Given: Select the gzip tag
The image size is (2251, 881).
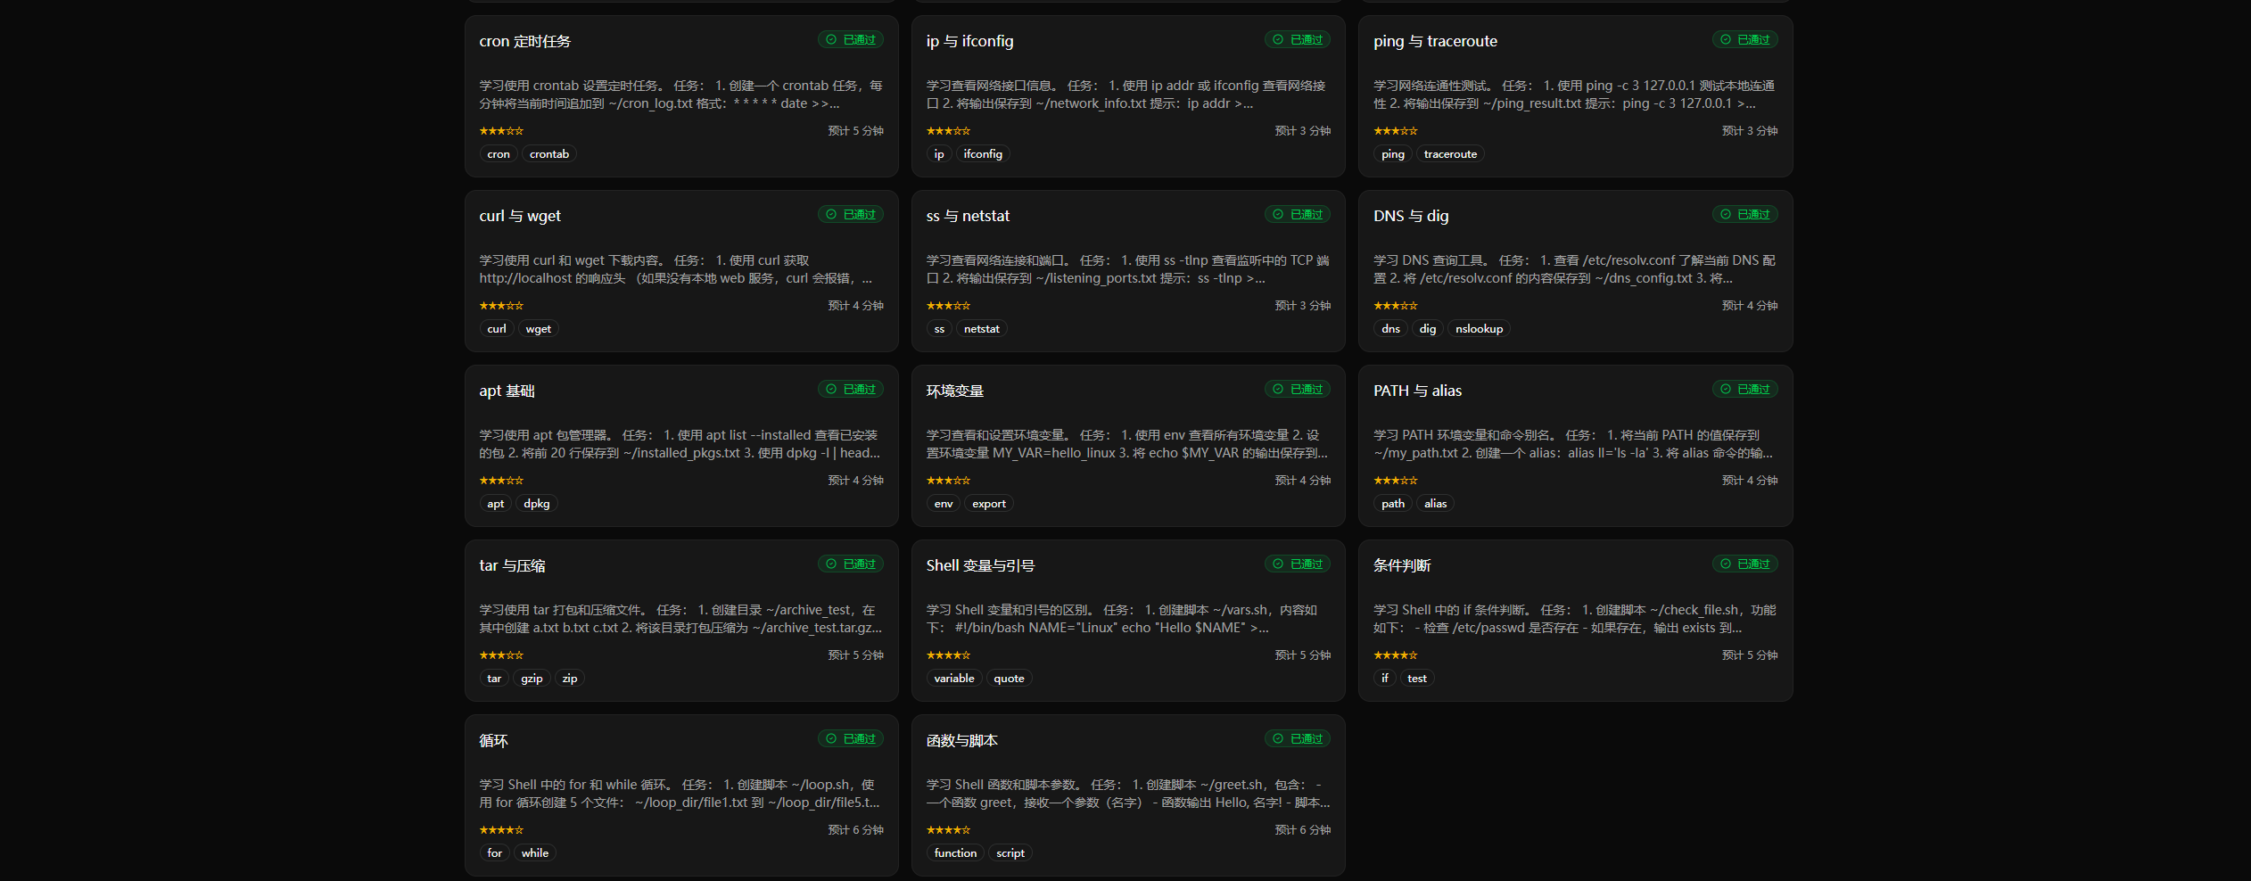Looking at the screenshot, I should (x=532, y=679).
